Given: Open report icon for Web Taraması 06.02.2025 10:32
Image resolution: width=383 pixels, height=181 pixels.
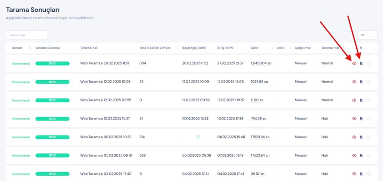Looking at the screenshot, I should (362, 137).
